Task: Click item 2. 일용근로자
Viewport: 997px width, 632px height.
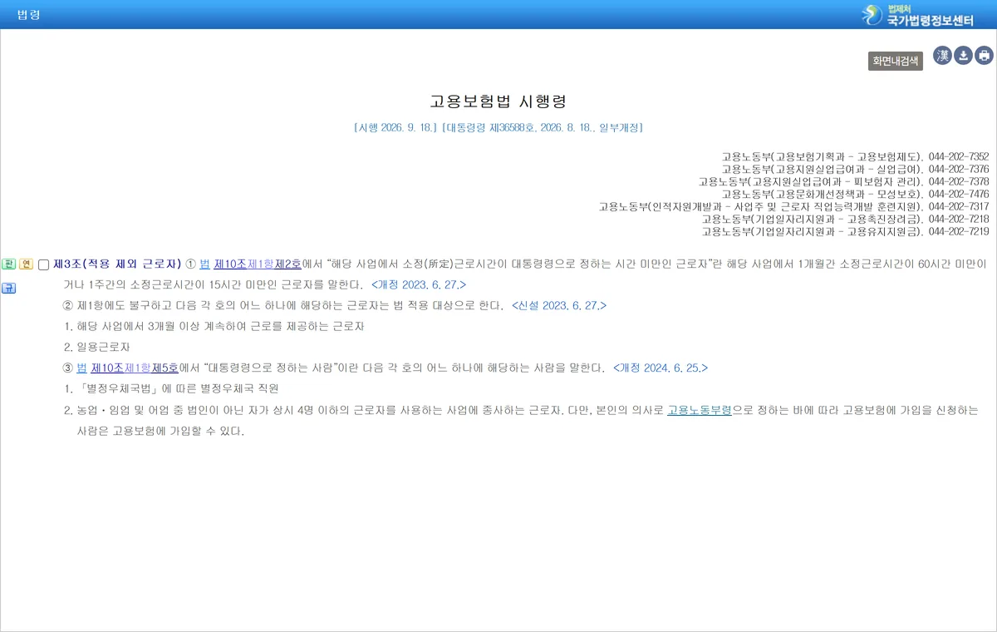Action: coord(96,347)
